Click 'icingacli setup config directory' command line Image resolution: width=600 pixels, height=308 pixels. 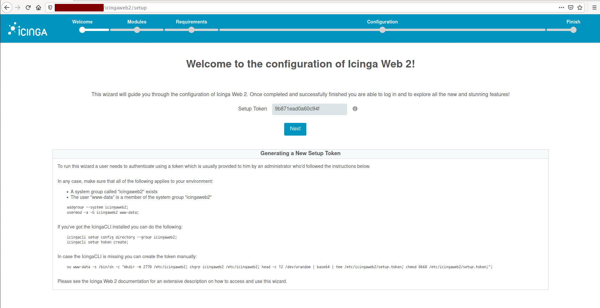[x=122, y=237]
